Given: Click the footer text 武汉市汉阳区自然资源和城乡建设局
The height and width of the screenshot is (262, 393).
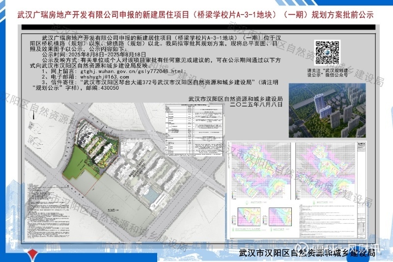Looking at the screenshot, I should pyautogui.click(x=307, y=253).
